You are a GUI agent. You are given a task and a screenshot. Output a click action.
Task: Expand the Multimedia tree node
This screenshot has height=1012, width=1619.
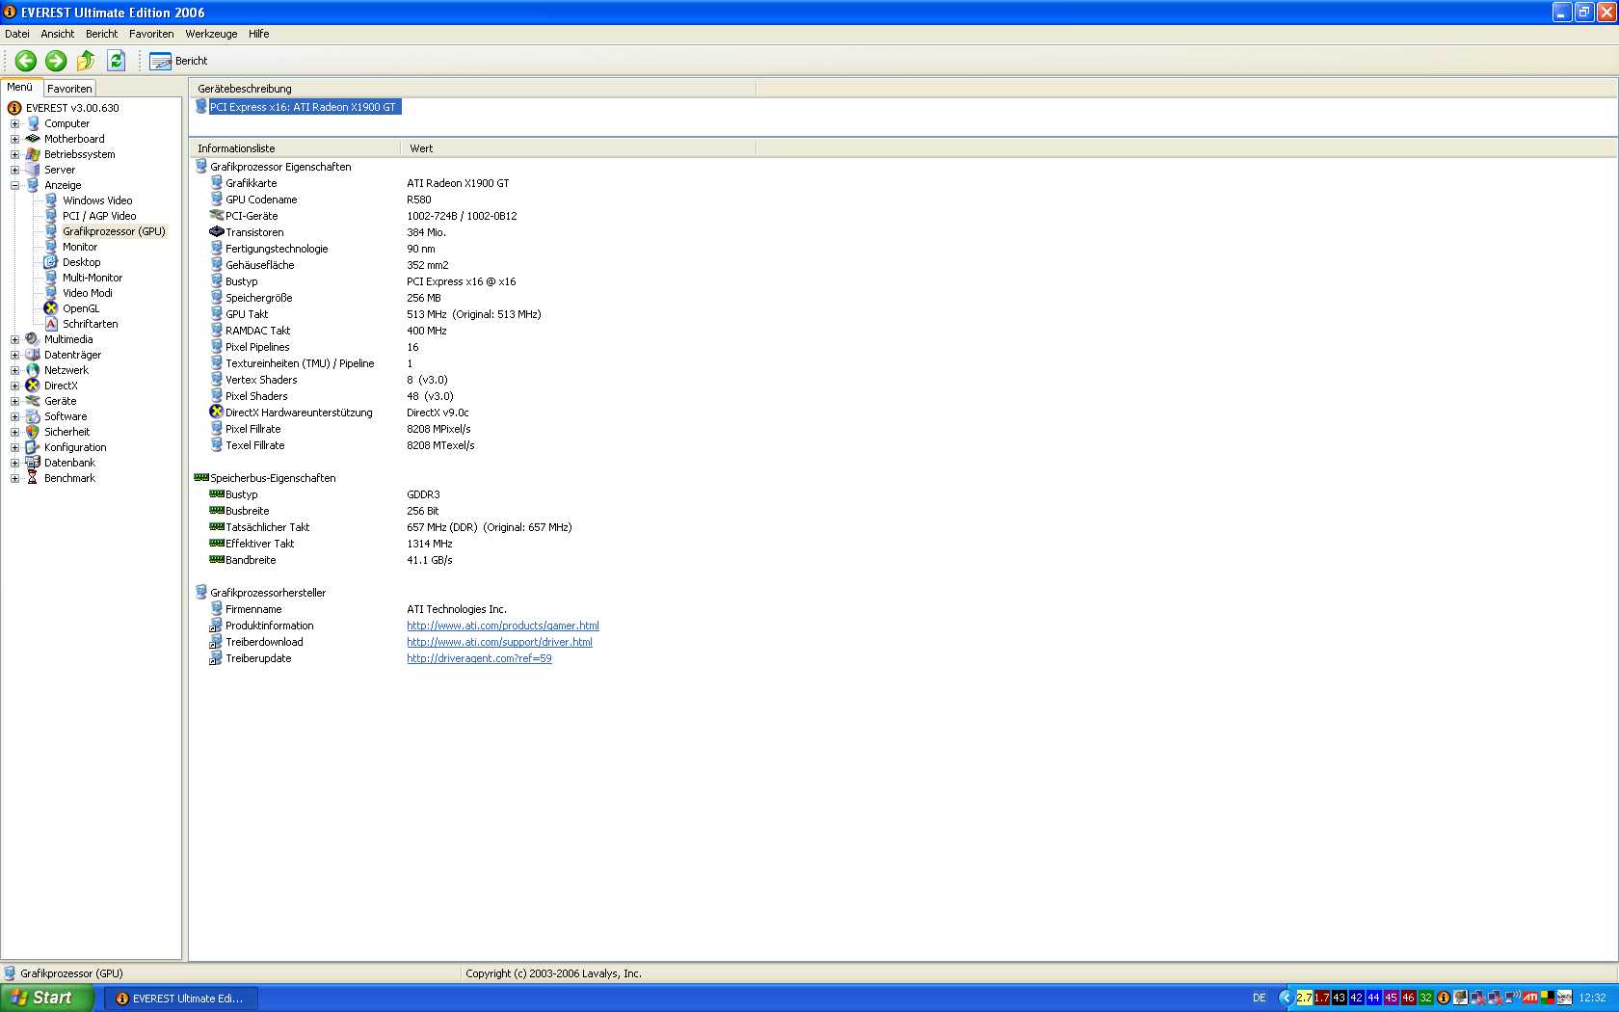pos(14,339)
